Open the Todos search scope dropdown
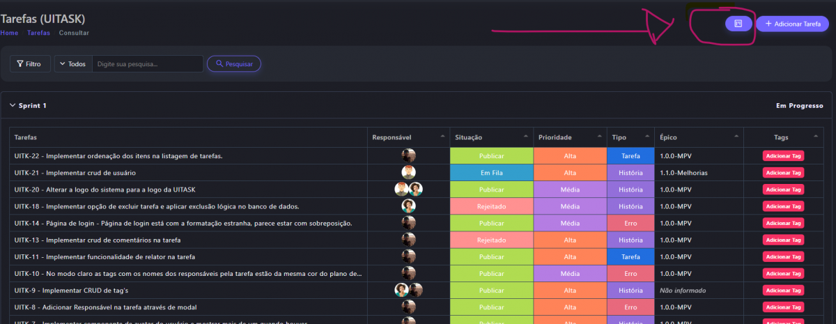The image size is (836, 324). (73, 64)
